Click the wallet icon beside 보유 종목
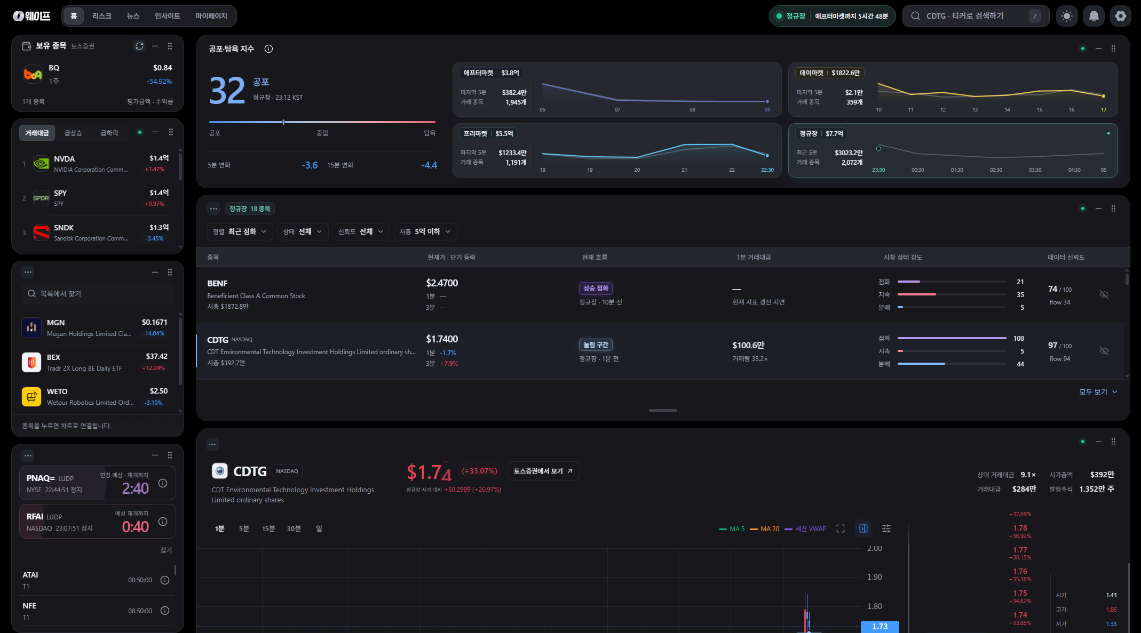This screenshot has width=1141, height=633. (27, 46)
